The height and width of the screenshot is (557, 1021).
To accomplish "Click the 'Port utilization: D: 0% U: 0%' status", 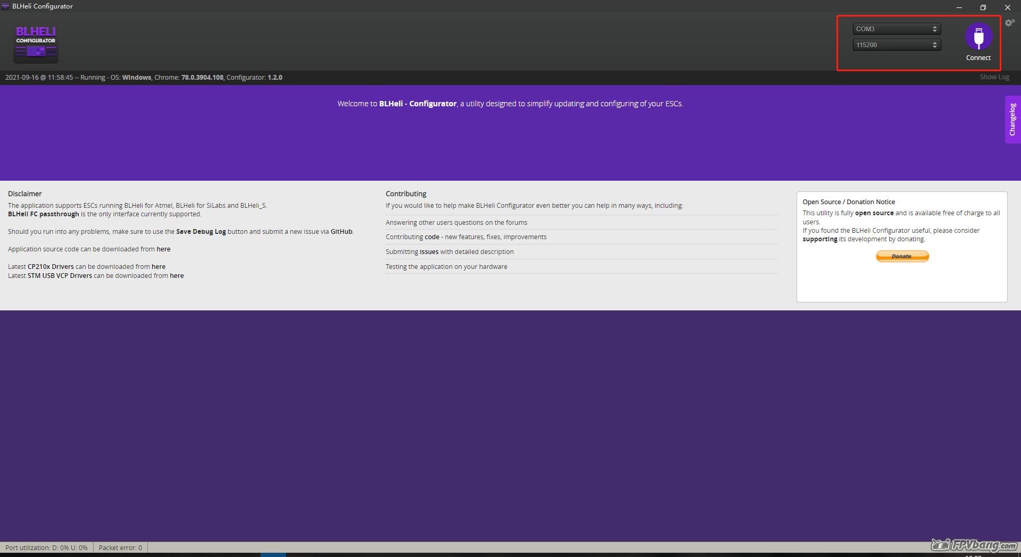I will coord(46,547).
